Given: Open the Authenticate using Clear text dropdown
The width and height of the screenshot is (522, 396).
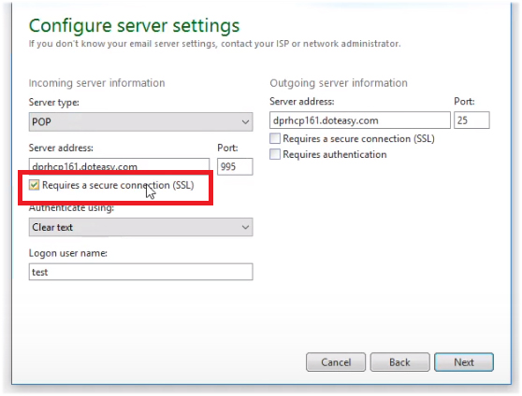Looking at the screenshot, I should 140,228.
